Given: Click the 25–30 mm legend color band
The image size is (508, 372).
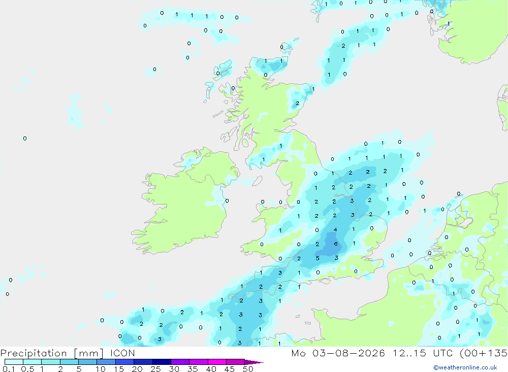Looking at the screenshot, I should [162, 362].
